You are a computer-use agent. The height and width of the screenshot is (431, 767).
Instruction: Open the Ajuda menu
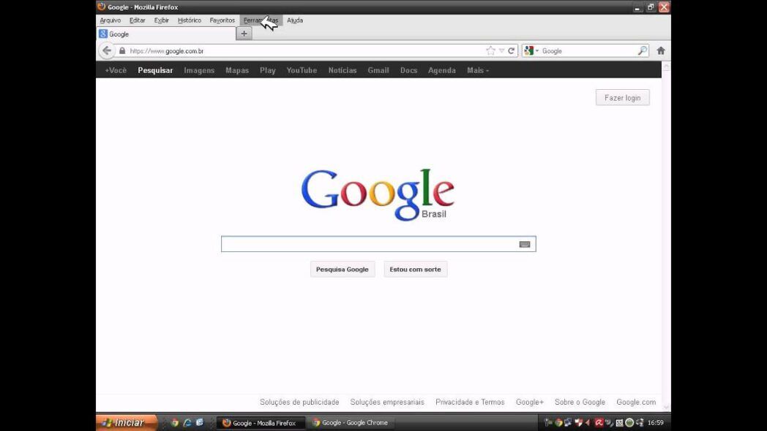point(295,20)
